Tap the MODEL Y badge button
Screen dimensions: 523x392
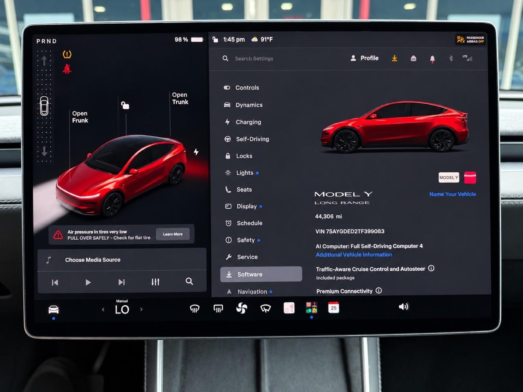coord(449,178)
